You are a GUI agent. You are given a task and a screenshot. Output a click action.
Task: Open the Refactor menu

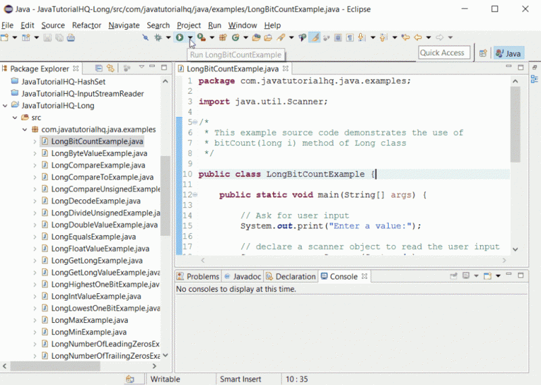tap(87, 25)
